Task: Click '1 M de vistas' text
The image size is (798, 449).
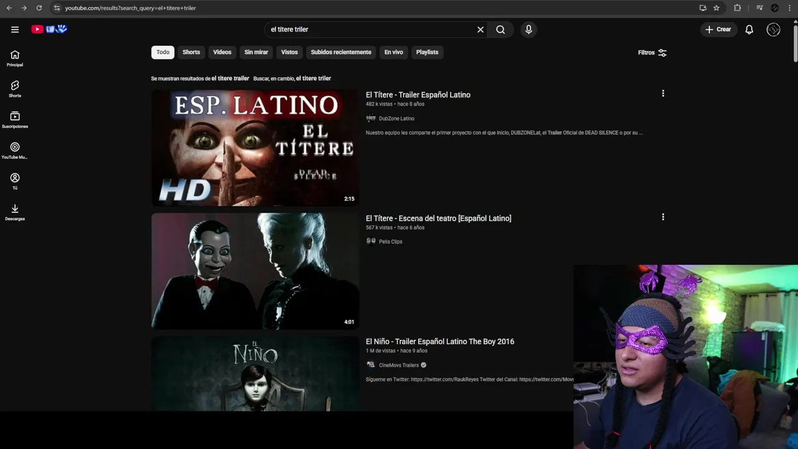Action: click(x=380, y=351)
